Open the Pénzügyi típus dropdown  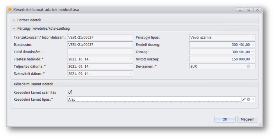tap(253, 37)
